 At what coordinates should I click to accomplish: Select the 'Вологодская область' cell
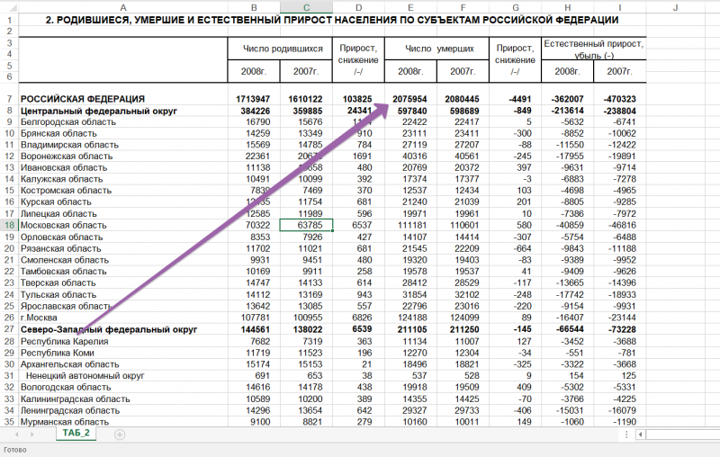[x=123, y=387]
